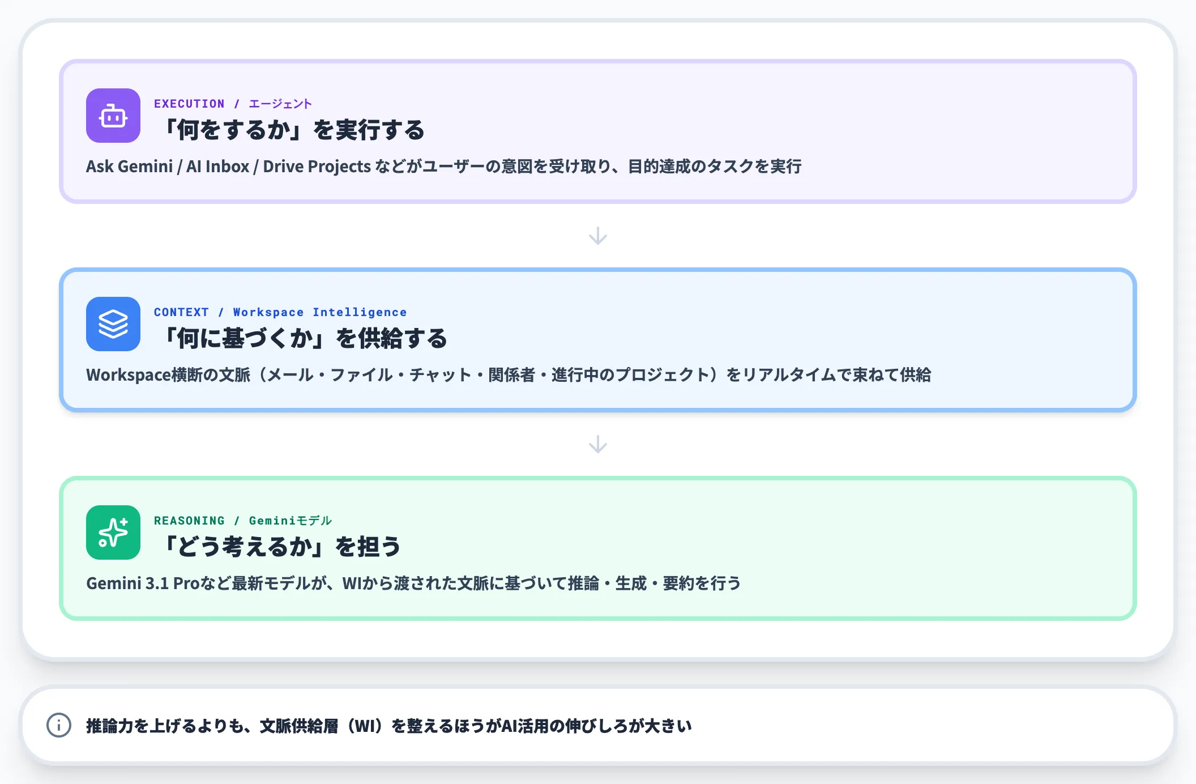Click the downward arrow between Execution and Context

pos(598,236)
